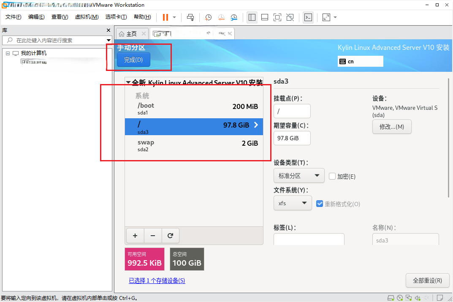The width and height of the screenshot is (453, 302).
Task: Click the stretch guest display icon
Action: [x=326, y=17]
